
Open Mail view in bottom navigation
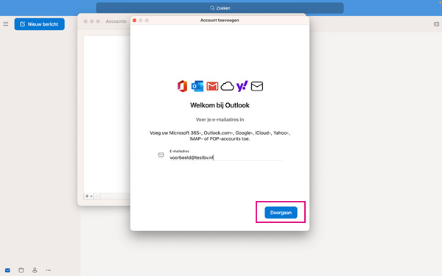[7, 270]
